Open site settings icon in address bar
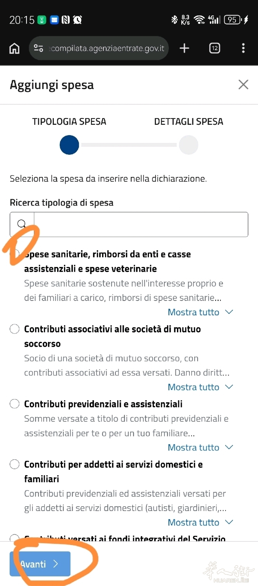The height and width of the screenshot is (586, 258). coord(38,48)
